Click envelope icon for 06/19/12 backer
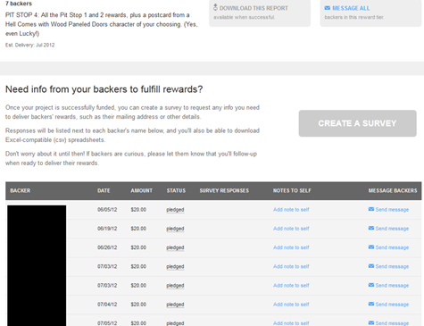This screenshot has height=326, width=424. (x=371, y=228)
